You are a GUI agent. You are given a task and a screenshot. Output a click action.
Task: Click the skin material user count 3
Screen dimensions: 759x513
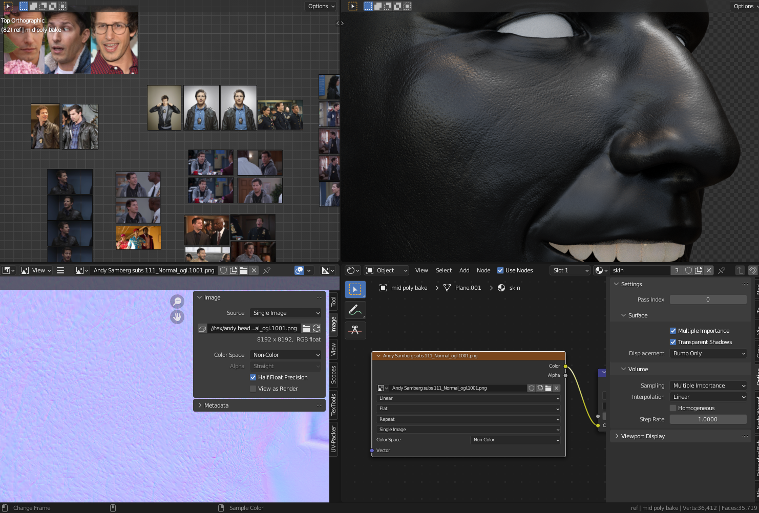(677, 270)
